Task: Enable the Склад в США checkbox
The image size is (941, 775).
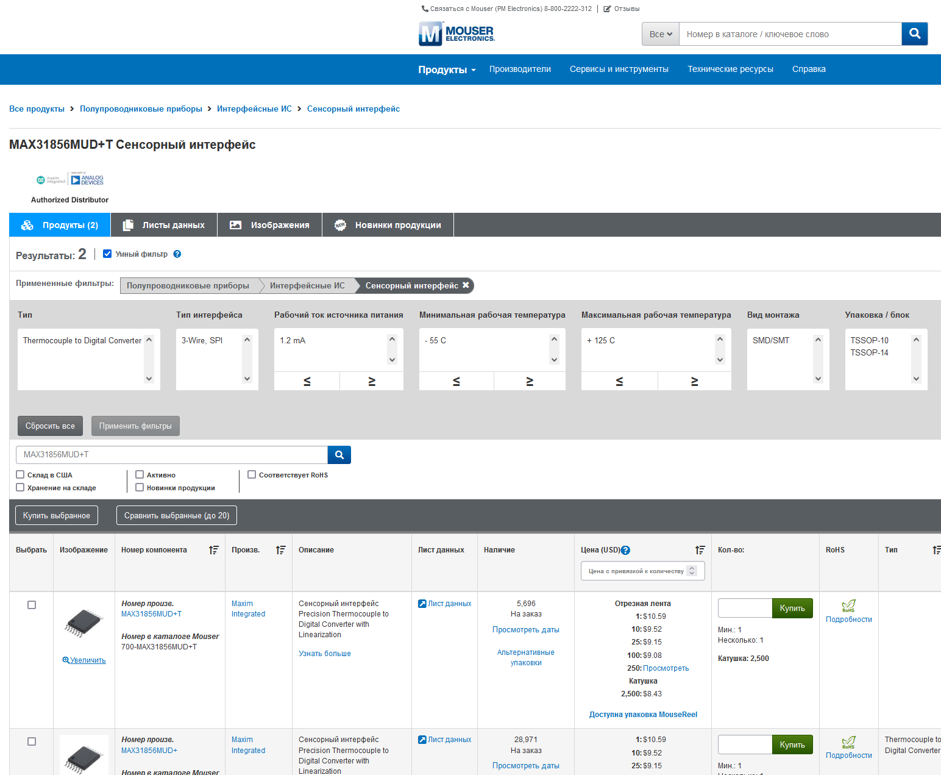Action: tap(20, 474)
